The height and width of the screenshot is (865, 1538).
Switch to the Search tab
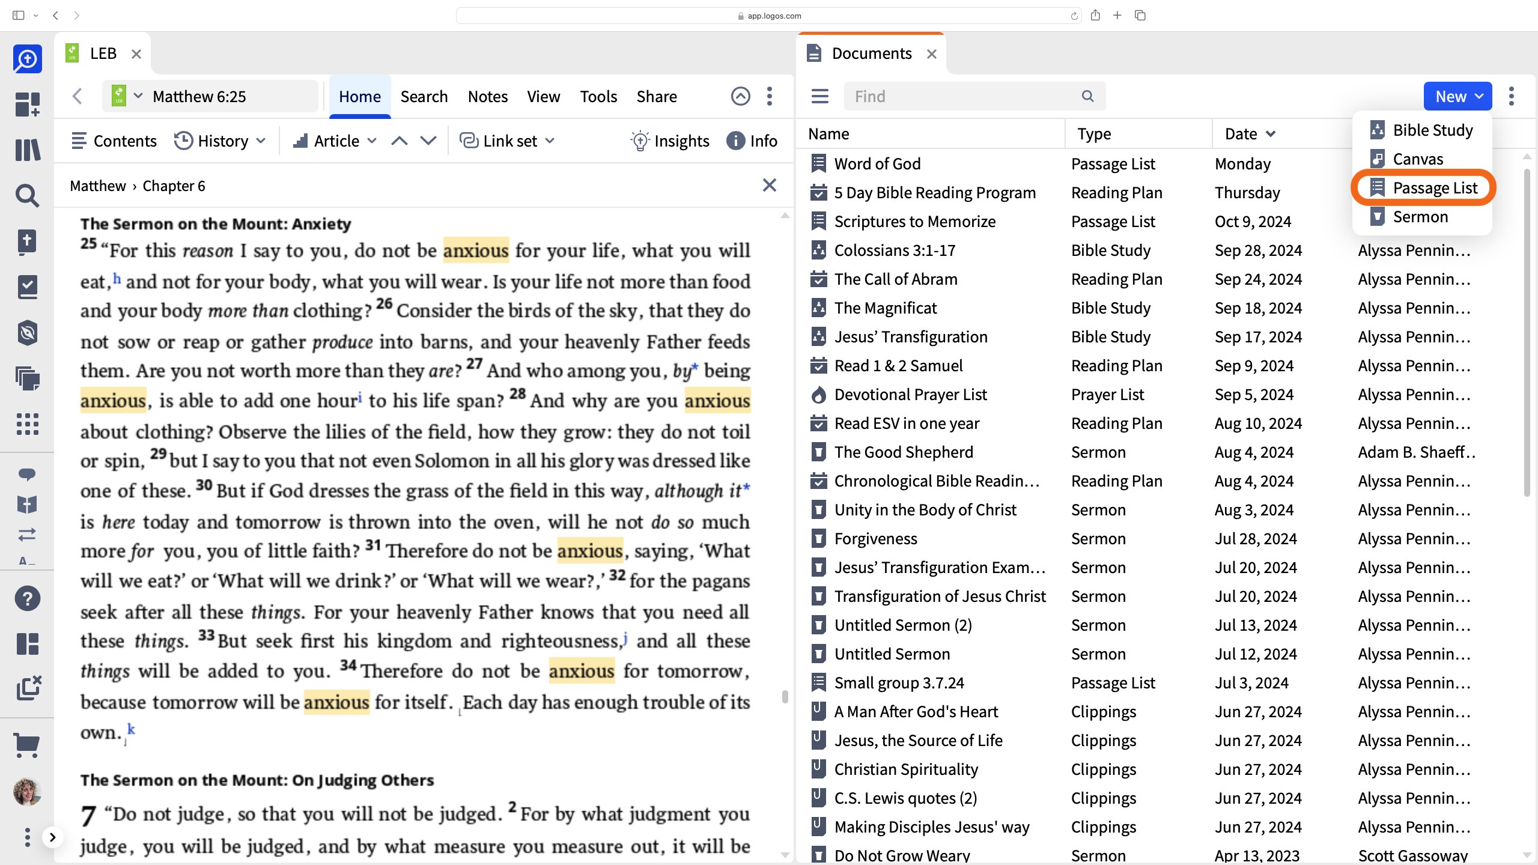[424, 96]
